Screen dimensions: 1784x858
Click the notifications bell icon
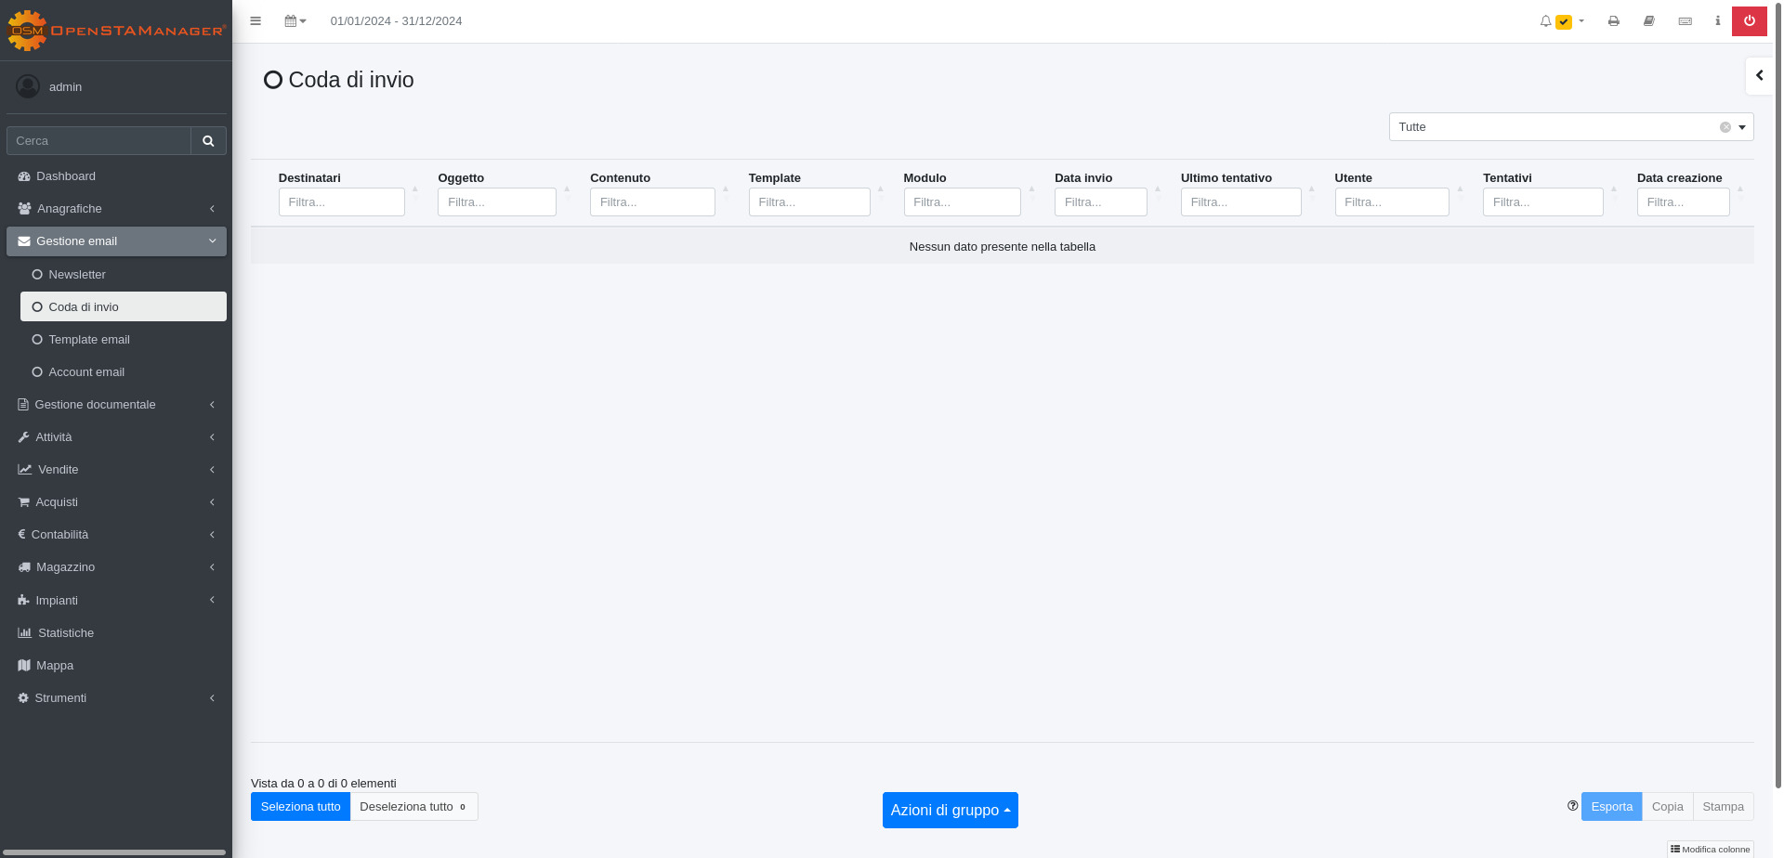(1545, 20)
